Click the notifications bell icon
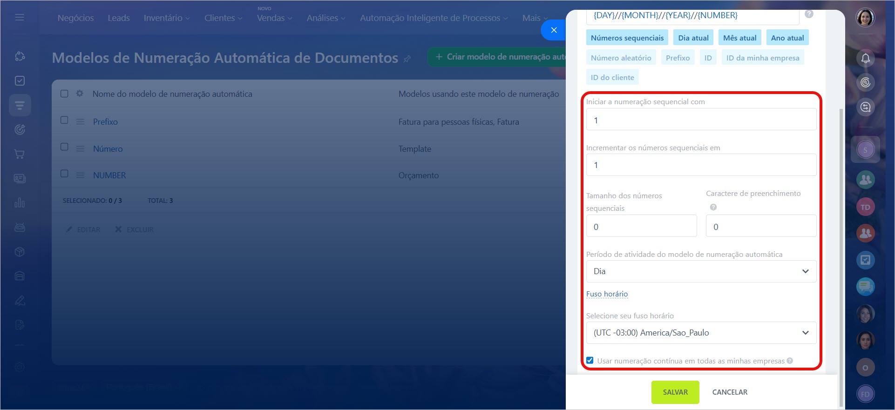The image size is (895, 410). [865, 58]
